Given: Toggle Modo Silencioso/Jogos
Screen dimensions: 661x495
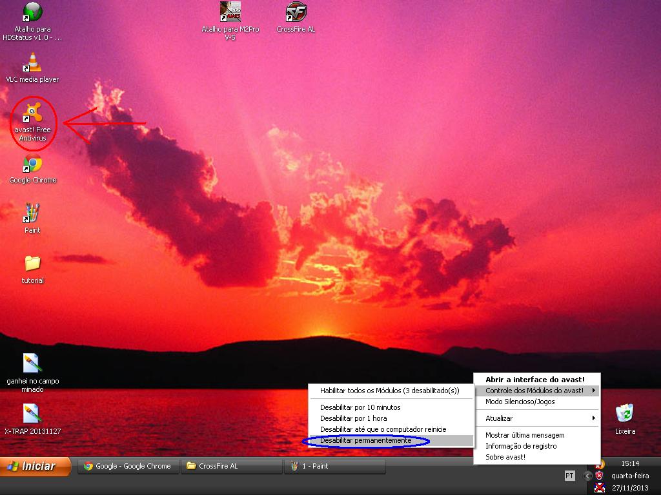Looking at the screenshot, I should (520, 402).
